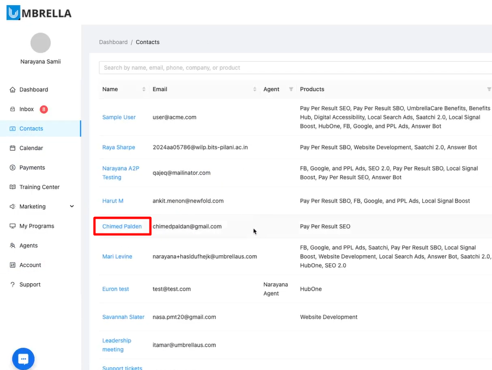Open the Mari Levine contact link

click(x=117, y=256)
